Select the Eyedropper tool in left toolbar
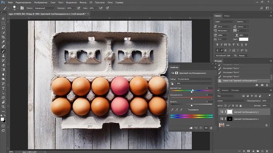This screenshot has height=153, width=273. pos(3,42)
